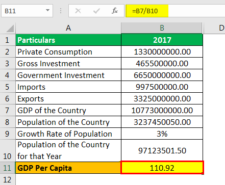The height and width of the screenshot is (185, 225).
Task: Click the Select All corner triangle
Action: tap(10, 29)
